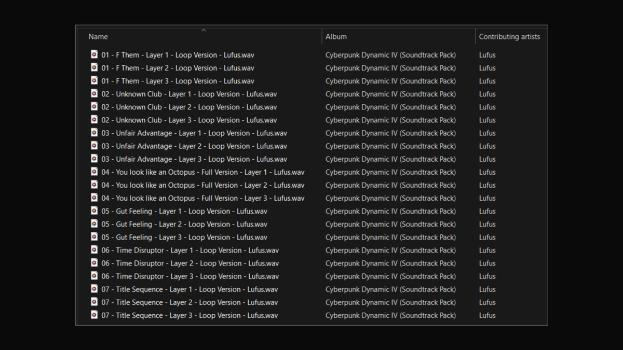Select the icon of Octopus Full Version Layer 1
Screen dimensions: 623x350
(94, 172)
